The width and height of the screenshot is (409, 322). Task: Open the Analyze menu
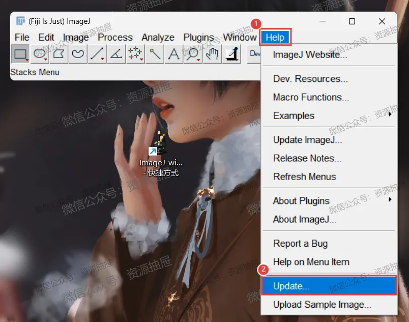pos(158,37)
